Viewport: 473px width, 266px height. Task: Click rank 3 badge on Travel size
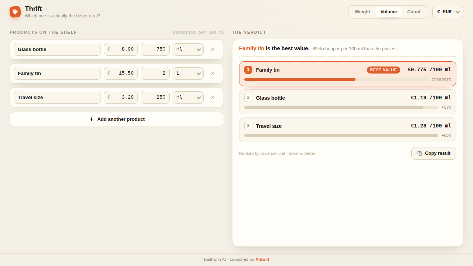pos(248,126)
